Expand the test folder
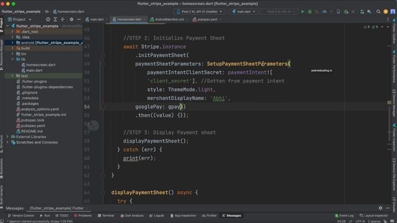The height and width of the screenshot is (223, 397). pos(12,76)
